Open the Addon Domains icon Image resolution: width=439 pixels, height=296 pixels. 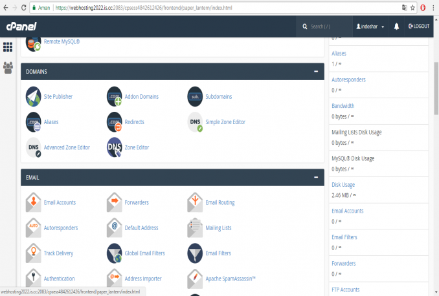(x=114, y=96)
